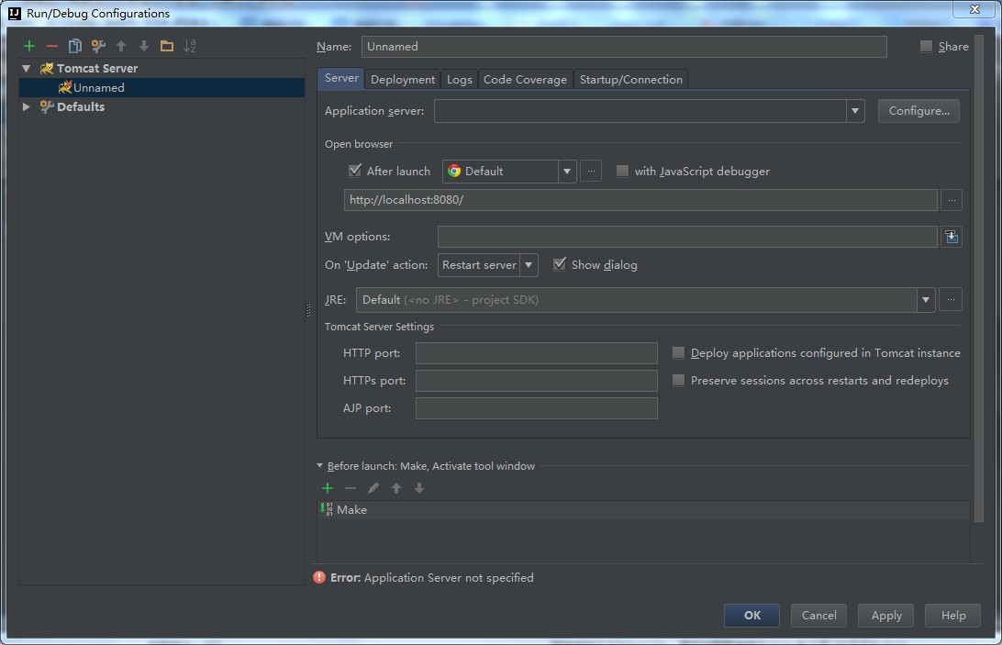Viewport: 1002px width, 645px height.
Task: Click the Configure... button
Action: (x=918, y=111)
